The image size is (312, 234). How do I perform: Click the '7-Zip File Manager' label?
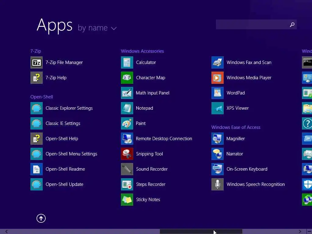point(64,62)
